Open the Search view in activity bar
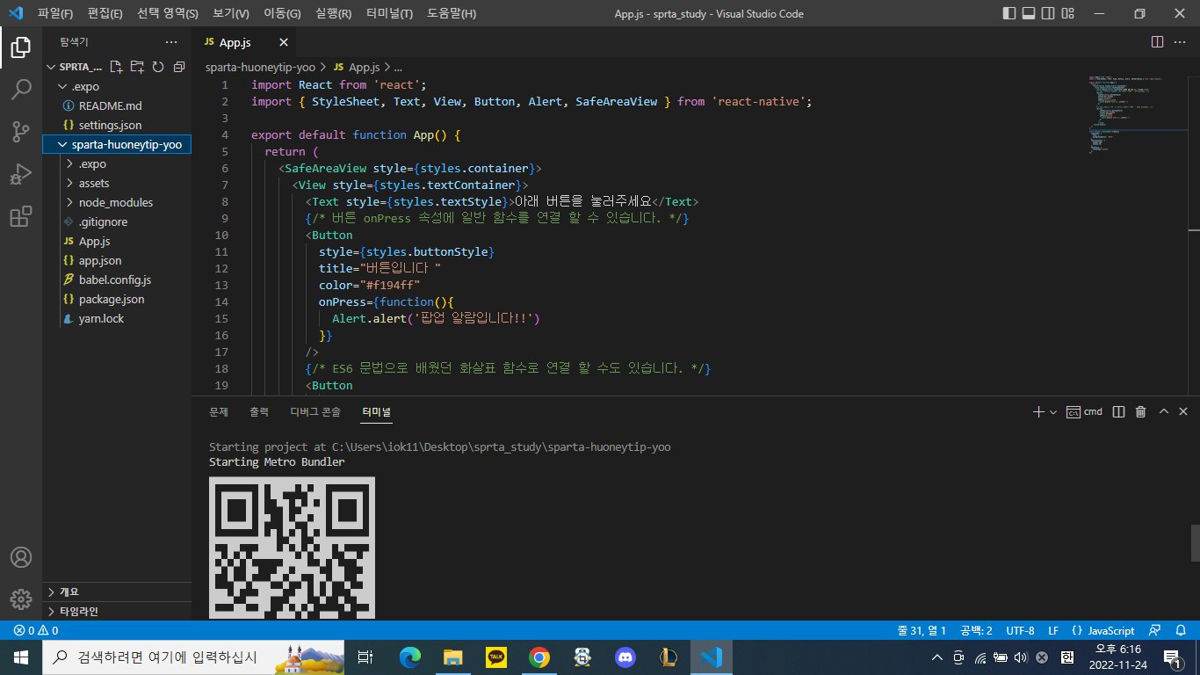Viewport: 1200px width, 675px height. coord(21,90)
